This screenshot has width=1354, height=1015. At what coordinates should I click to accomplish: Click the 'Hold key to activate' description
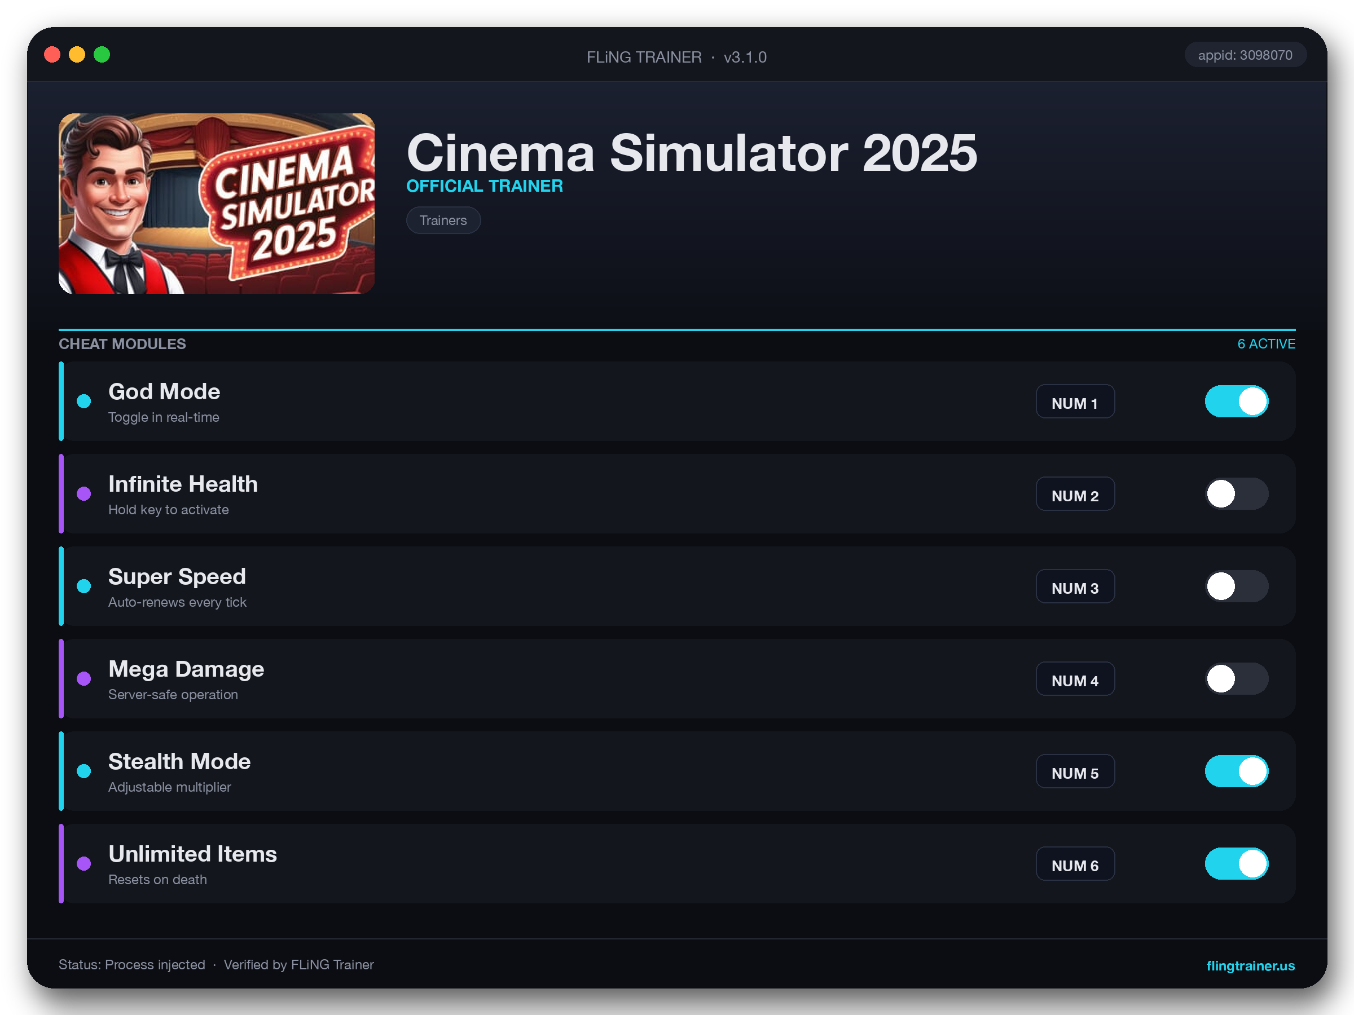point(168,510)
